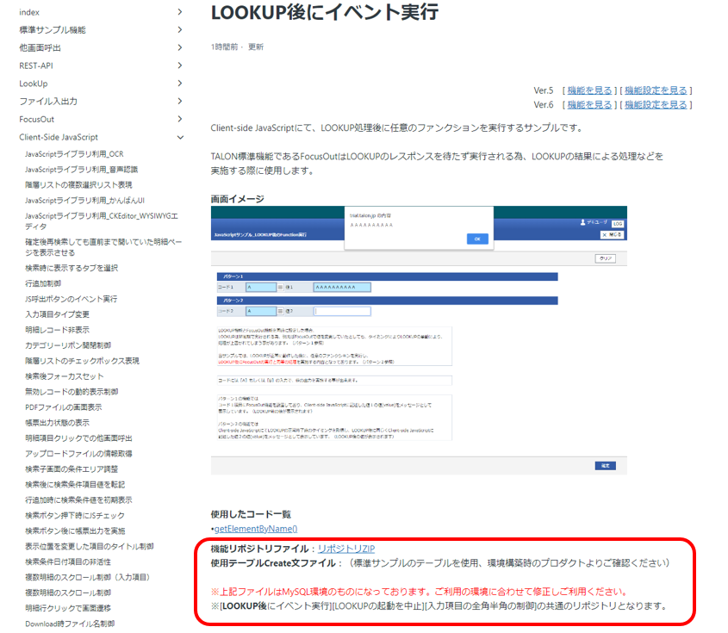
Task: Expand the FocusOut section
Action: (180, 119)
